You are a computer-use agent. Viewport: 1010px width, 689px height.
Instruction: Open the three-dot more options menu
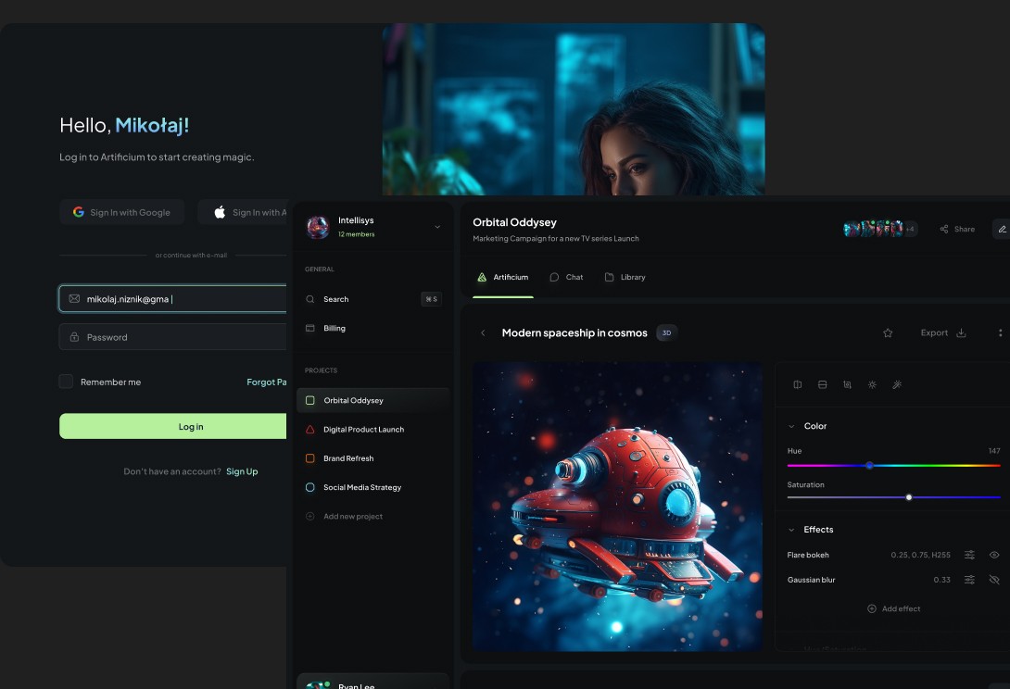pyautogui.click(x=1000, y=332)
